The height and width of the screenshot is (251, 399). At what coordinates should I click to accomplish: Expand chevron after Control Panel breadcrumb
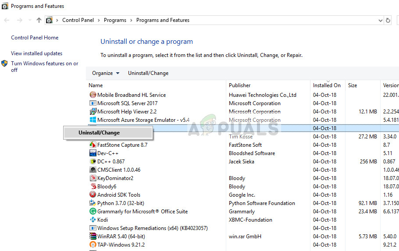[99, 20]
